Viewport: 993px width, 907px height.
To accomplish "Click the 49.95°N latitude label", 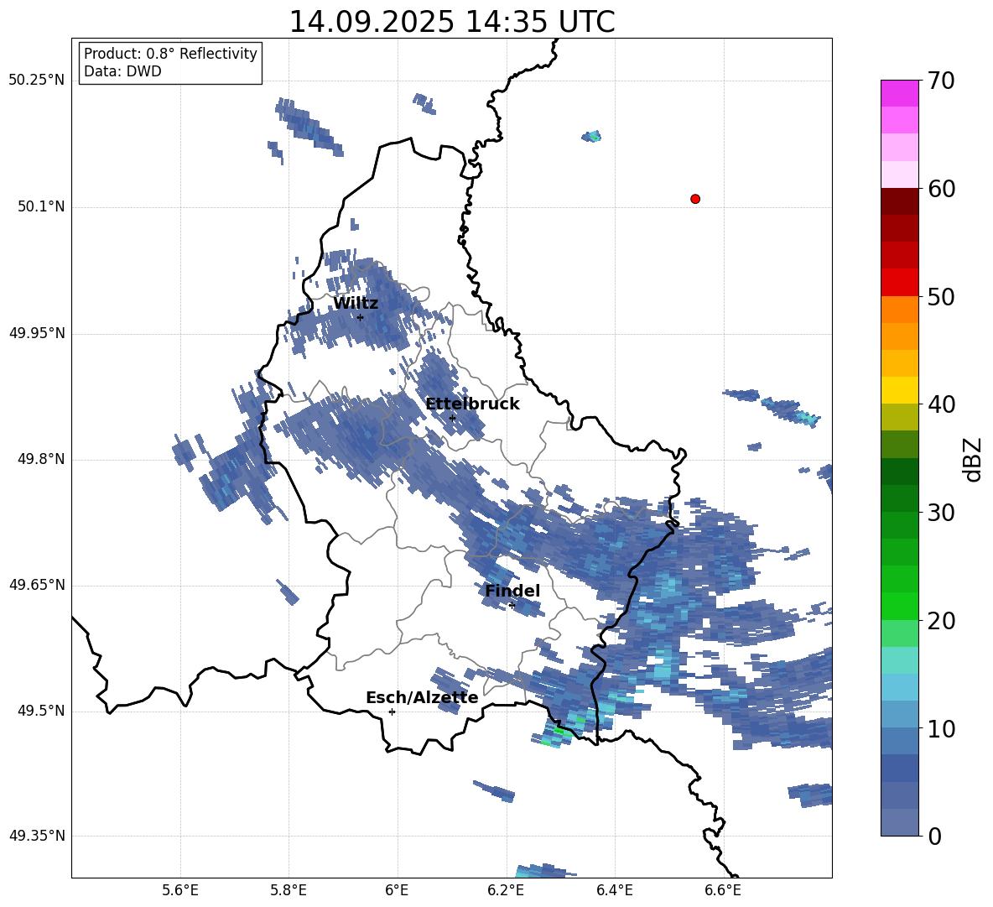I will [x=37, y=333].
